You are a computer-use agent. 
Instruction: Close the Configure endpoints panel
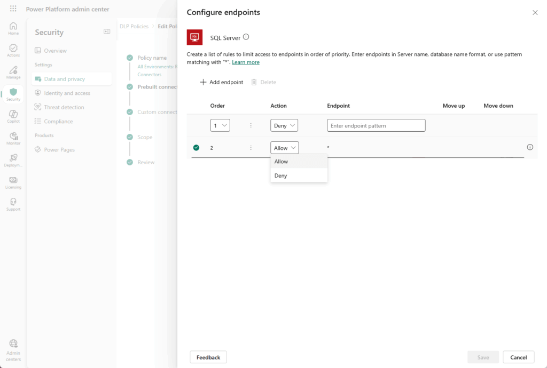point(535,13)
